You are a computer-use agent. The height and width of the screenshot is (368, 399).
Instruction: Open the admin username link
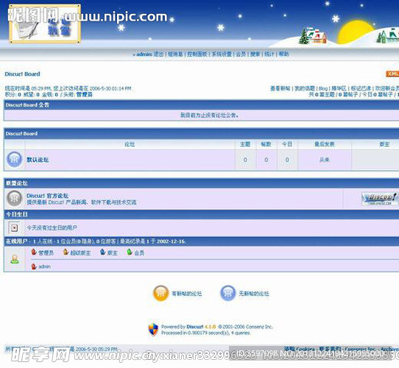[x=144, y=54]
